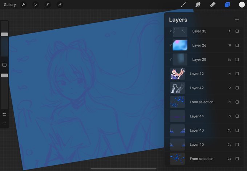Select the Layer 12 name

click(197, 74)
